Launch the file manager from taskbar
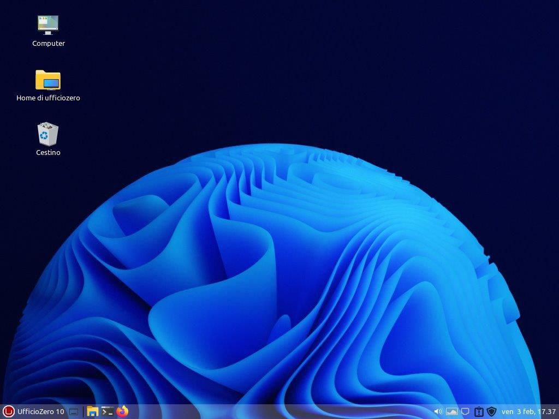The image size is (559, 419). coord(93,411)
